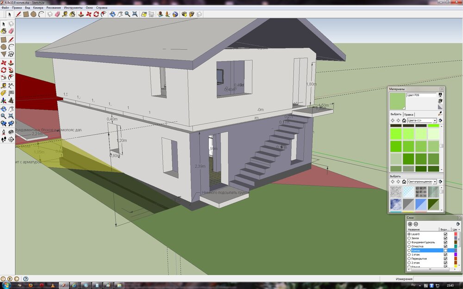The image size is (463, 289).
Task: Click the add layer plus icon
Action: 410,224
